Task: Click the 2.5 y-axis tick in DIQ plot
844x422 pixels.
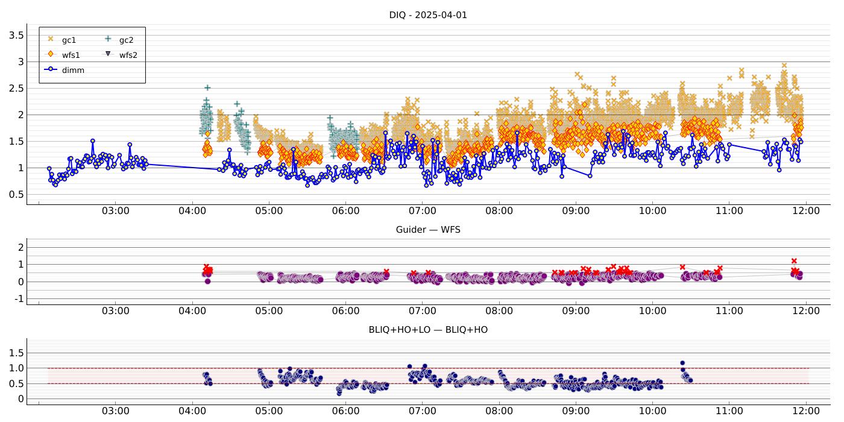Action: (16, 89)
